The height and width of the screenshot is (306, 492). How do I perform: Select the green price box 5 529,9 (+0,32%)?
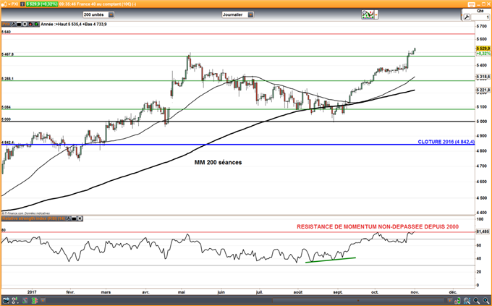pyautogui.click(x=42, y=4)
